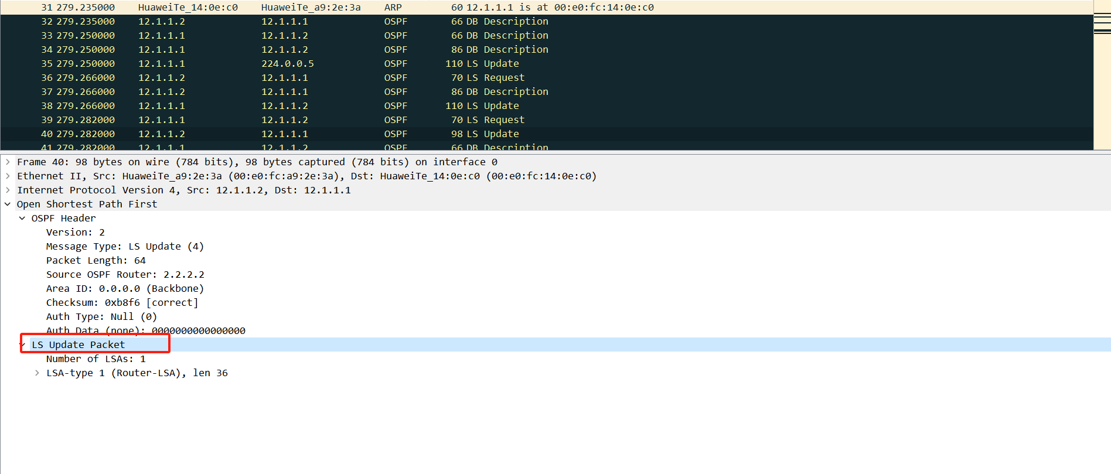Click the 'Checksum: 0xb8f6 [correct]' field
The image size is (1111, 474).
click(x=122, y=302)
